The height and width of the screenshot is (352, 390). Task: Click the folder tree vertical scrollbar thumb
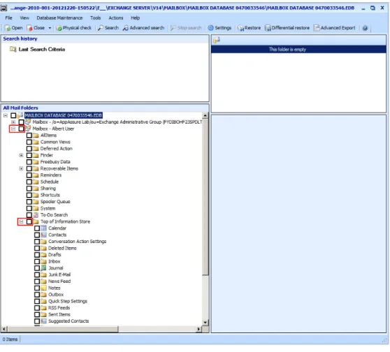pos(205,197)
